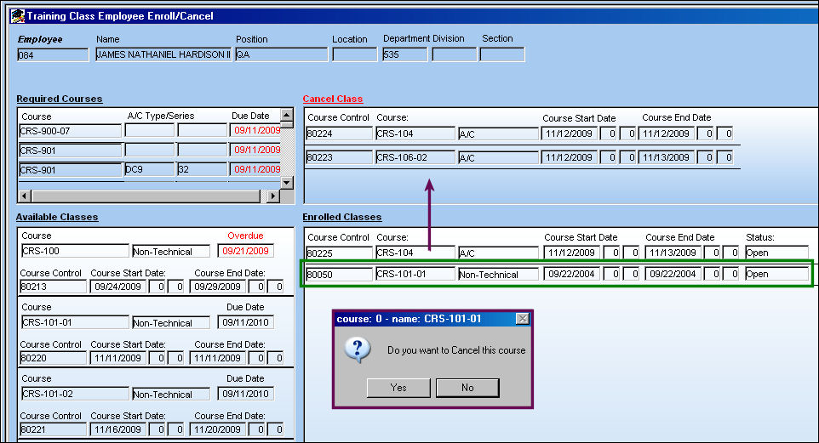Open the Cancel Class link
Screen dimensions: 819x443
(333, 99)
